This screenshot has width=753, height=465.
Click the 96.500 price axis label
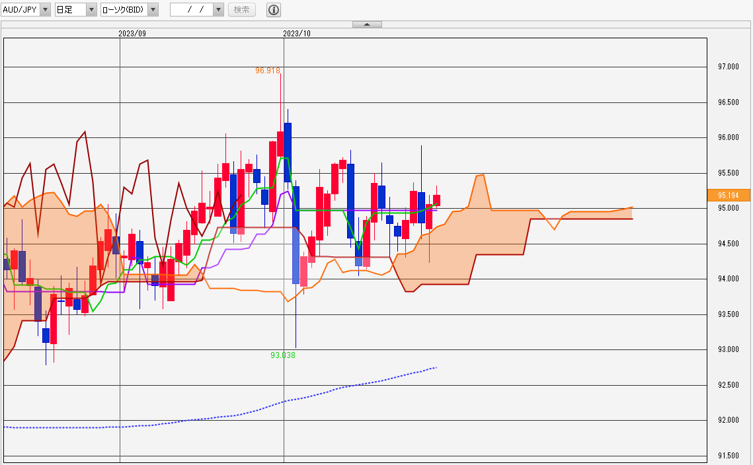pyautogui.click(x=729, y=102)
